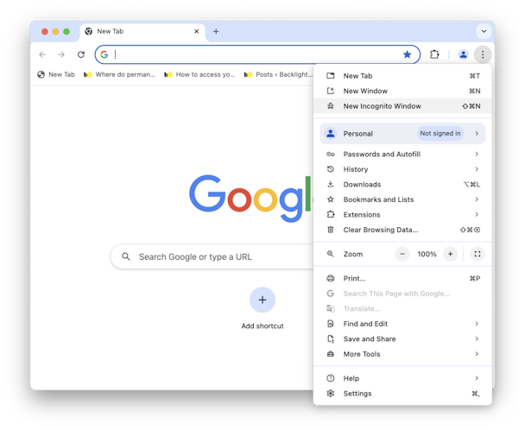Screen dimensions: 525x430
Task: Open the tab search dropdown arrow
Action: (484, 31)
